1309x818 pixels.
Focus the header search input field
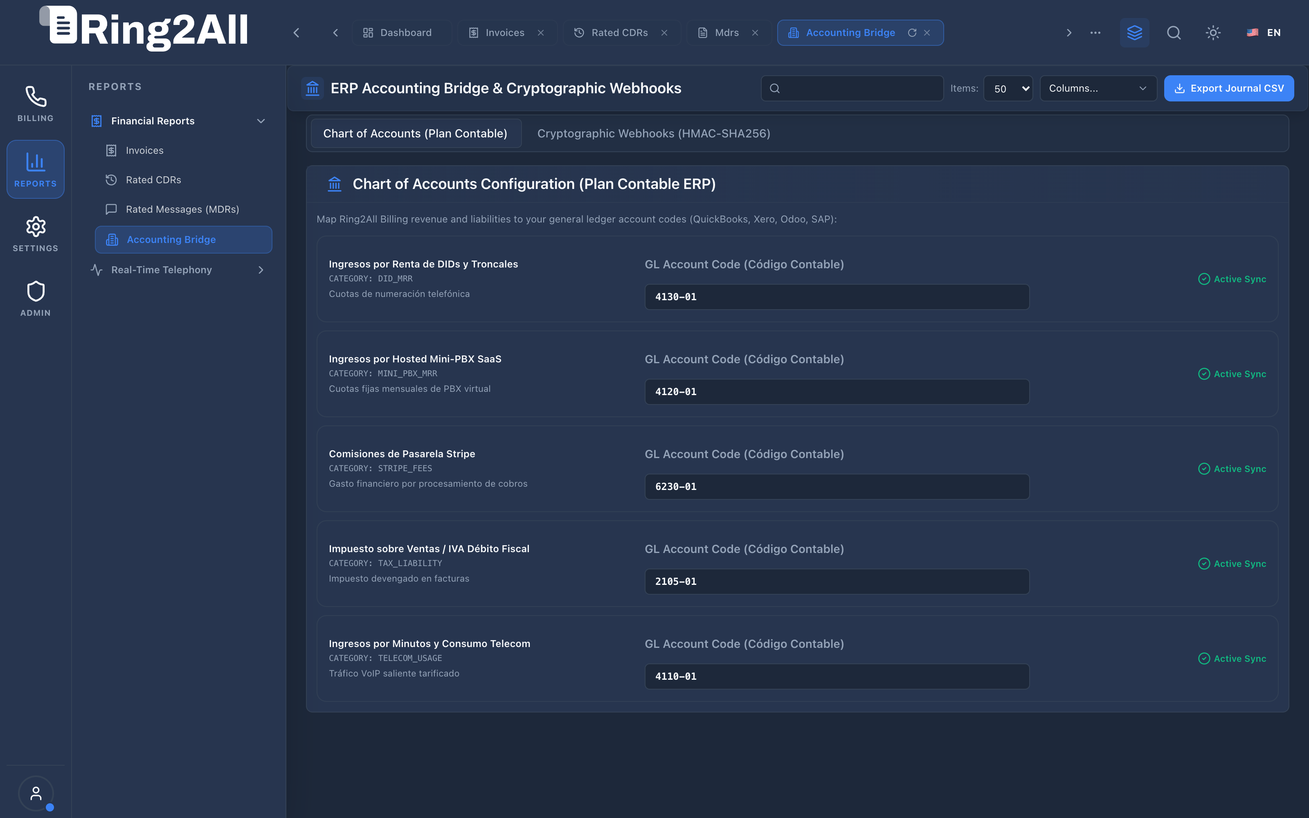852,88
